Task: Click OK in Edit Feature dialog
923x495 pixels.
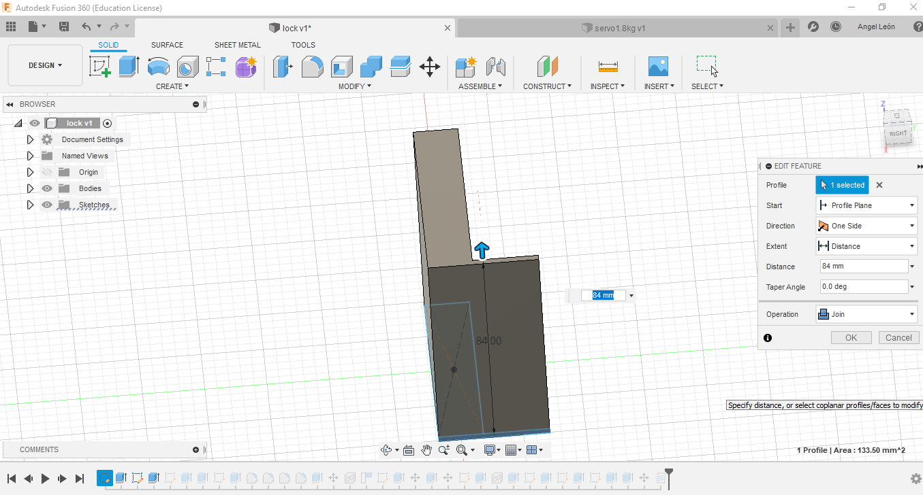Action: (851, 338)
